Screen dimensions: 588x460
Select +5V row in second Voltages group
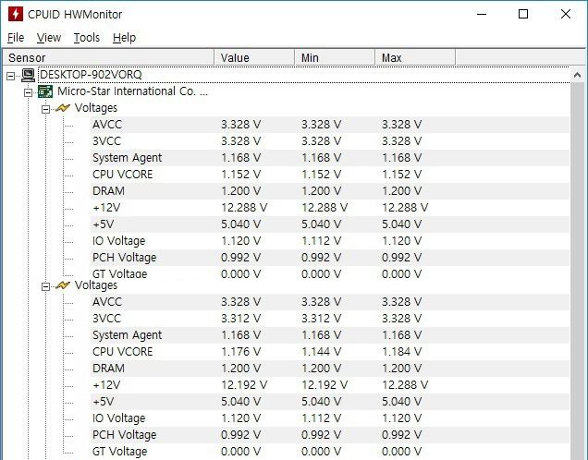coord(330,402)
